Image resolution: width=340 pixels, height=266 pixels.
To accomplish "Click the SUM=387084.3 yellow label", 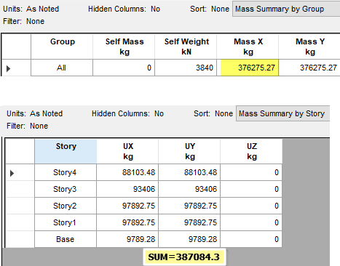I will point(184,257).
